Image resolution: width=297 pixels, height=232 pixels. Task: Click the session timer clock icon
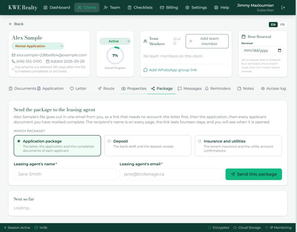pos(36,228)
